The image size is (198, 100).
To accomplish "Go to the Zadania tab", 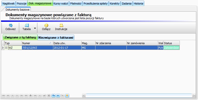I will [x=127, y=4].
